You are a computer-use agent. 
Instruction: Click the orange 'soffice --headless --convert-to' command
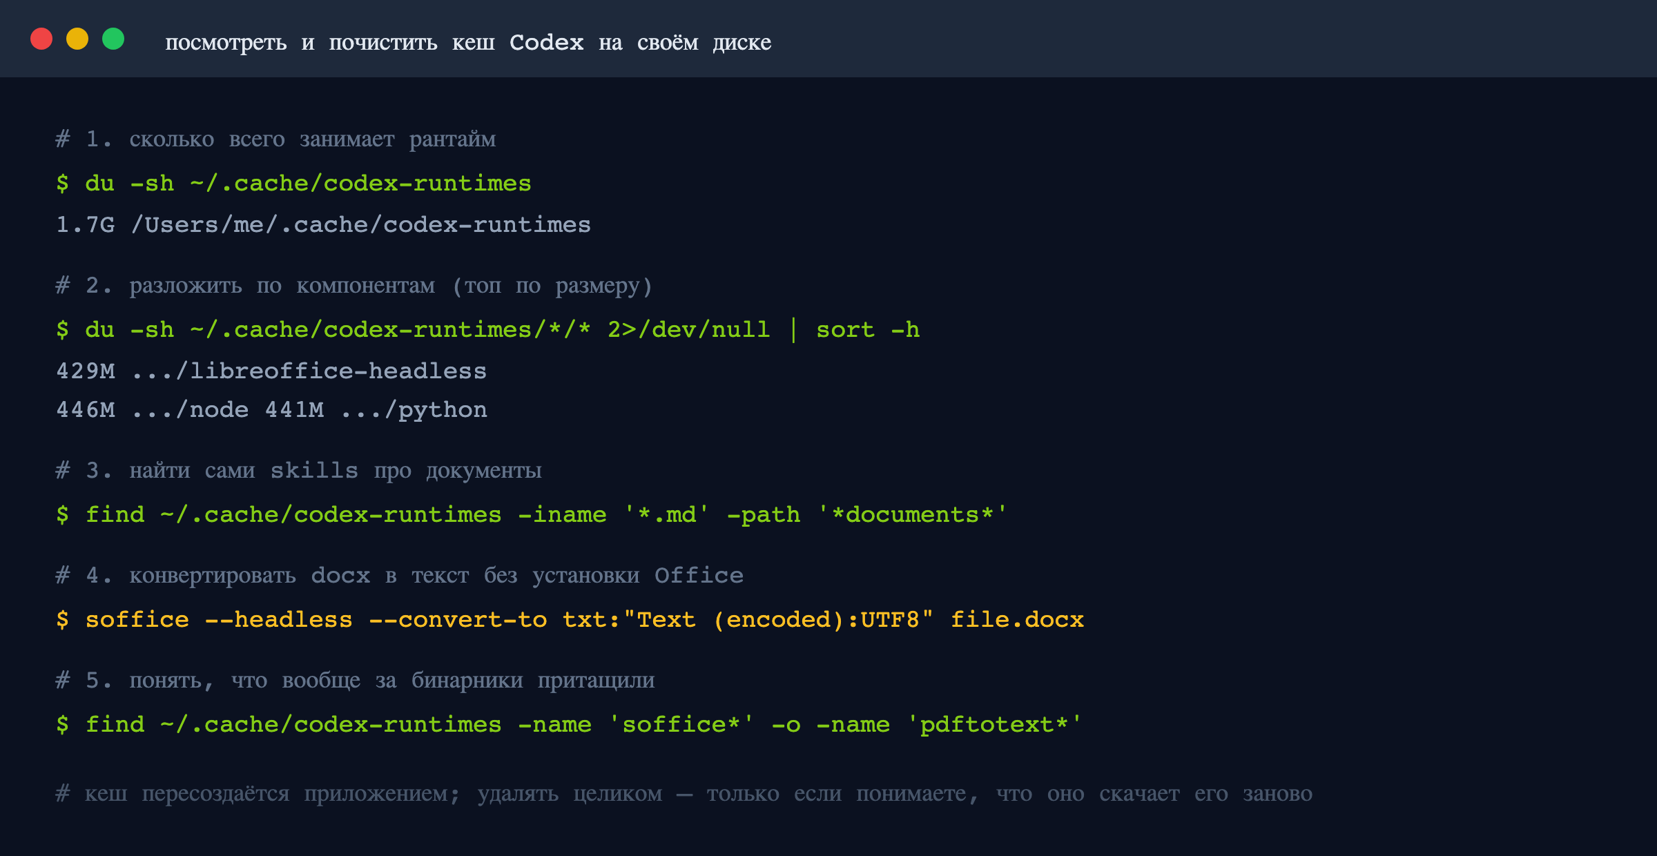pyautogui.click(x=570, y=620)
